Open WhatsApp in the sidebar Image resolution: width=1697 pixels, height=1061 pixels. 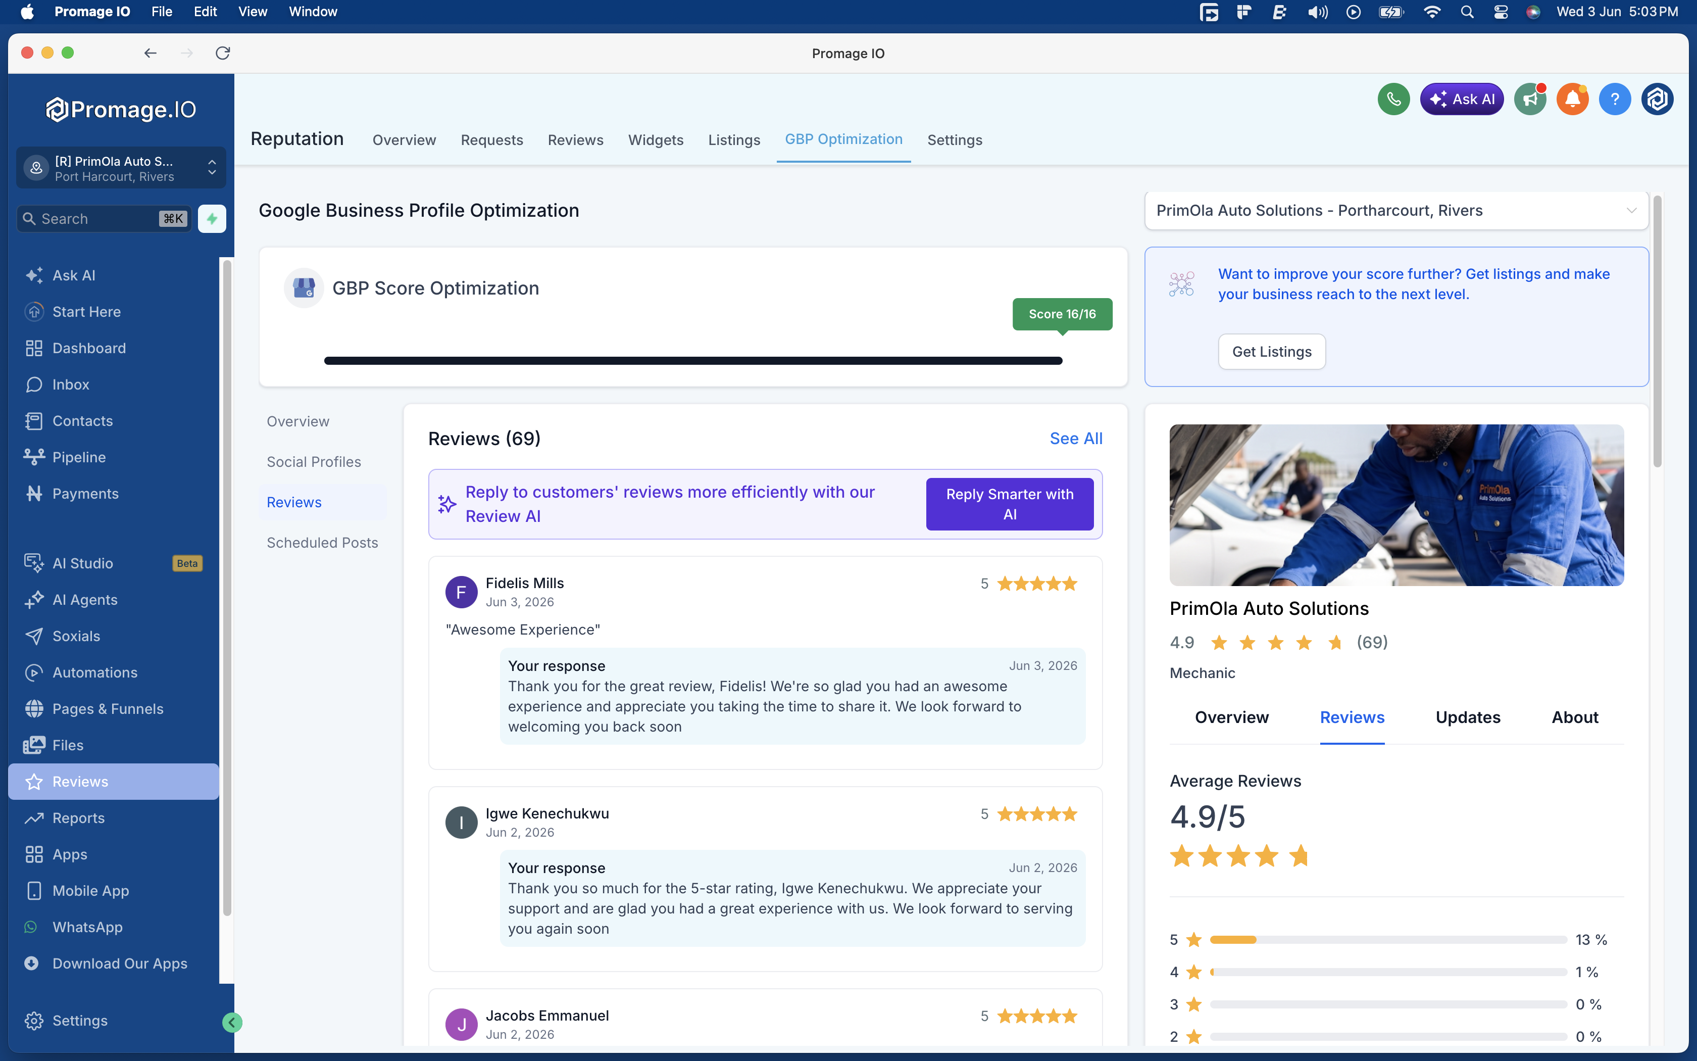(114, 928)
